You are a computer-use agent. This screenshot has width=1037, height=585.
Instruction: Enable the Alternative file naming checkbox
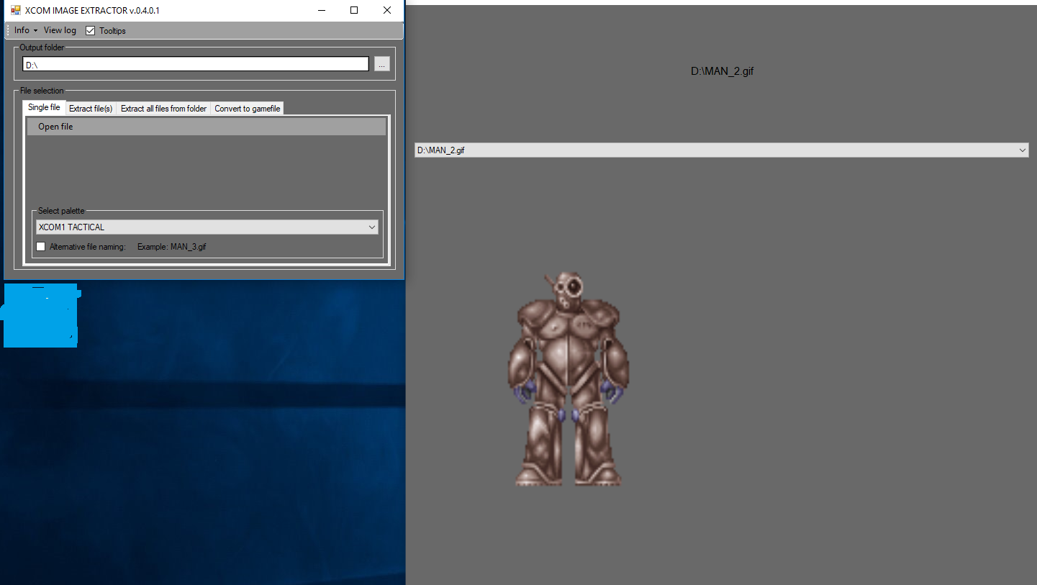[41, 247]
